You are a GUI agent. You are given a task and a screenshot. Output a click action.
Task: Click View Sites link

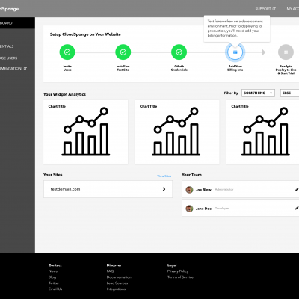[164, 176]
